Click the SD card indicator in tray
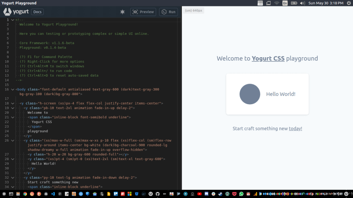 pyautogui.click(x=269, y=3)
